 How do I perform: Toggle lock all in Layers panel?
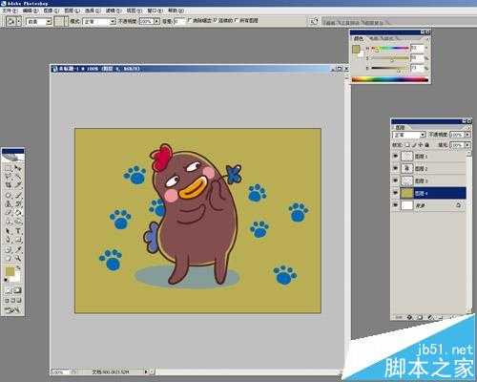(x=426, y=145)
